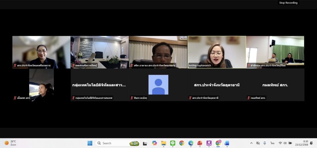
Task: Open the Word taskbar icon
Action: 227,143
